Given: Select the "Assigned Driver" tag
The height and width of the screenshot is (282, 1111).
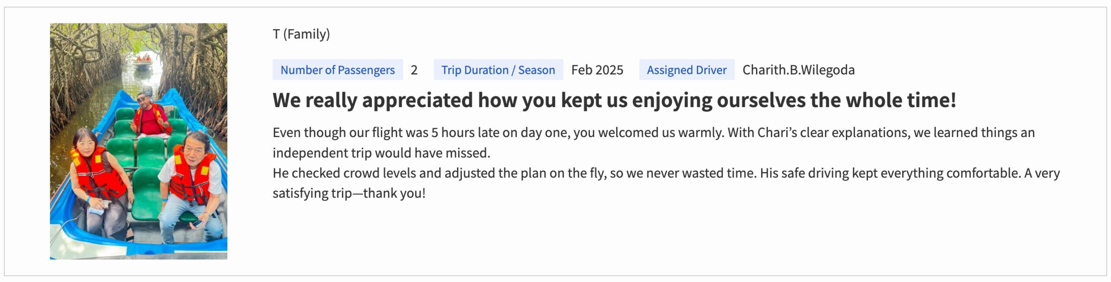Looking at the screenshot, I should click(687, 70).
